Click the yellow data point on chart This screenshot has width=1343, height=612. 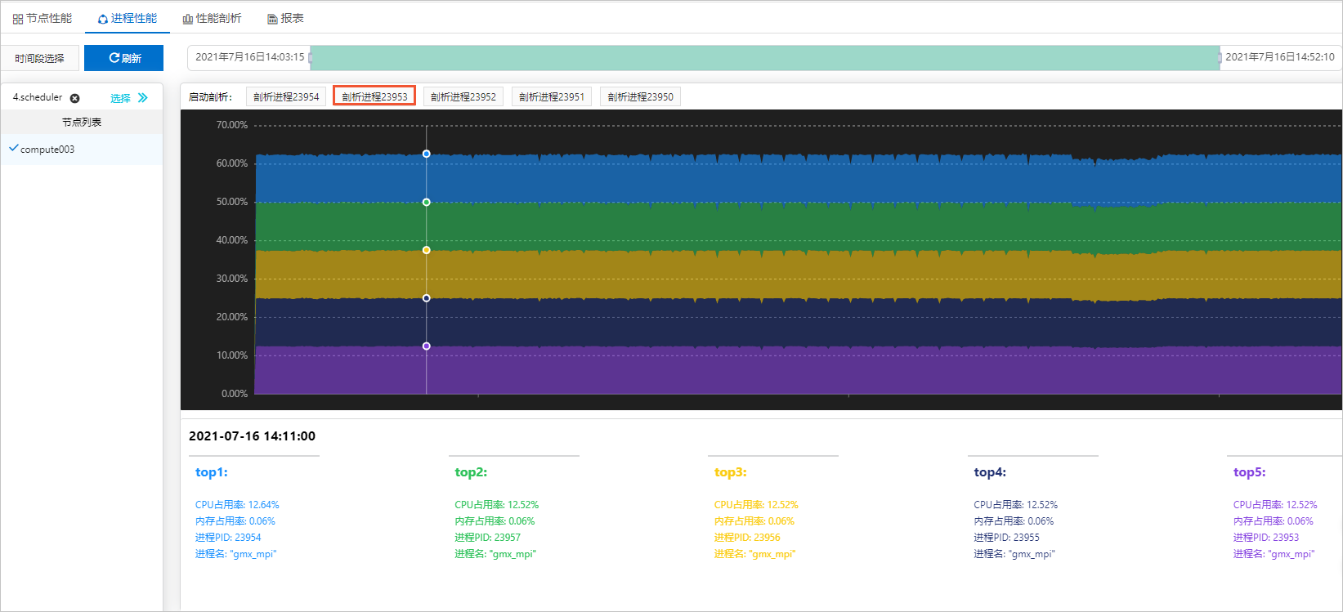pos(426,250)
